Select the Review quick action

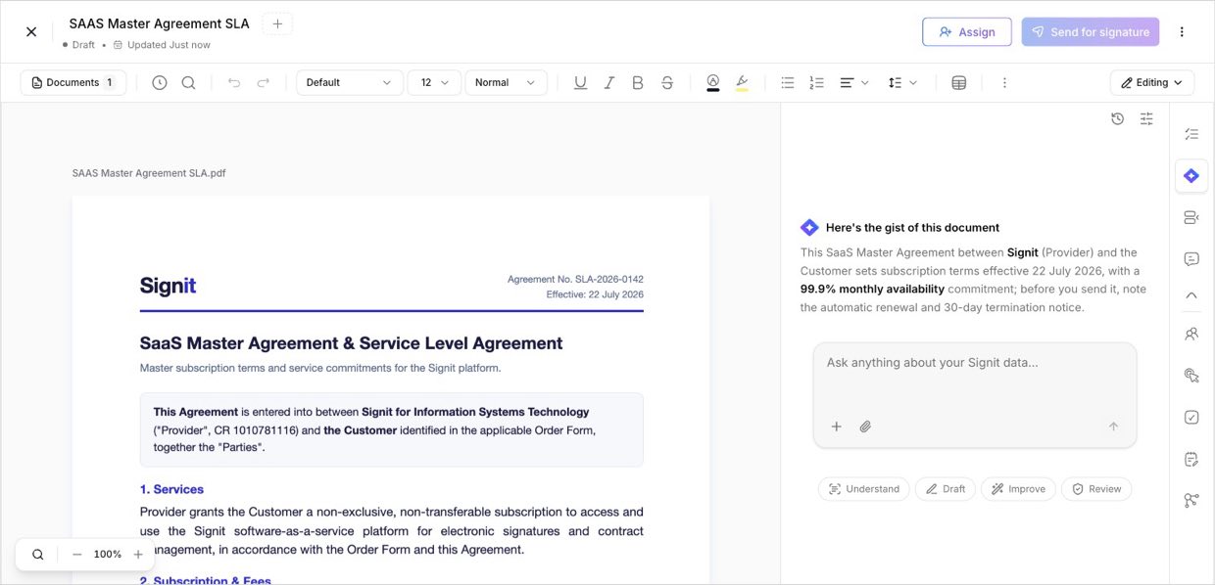click(x=1096, y=489)
